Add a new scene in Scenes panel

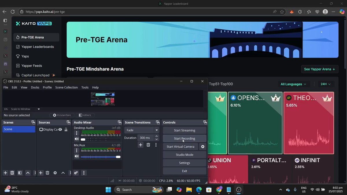(x=5, y=173)
